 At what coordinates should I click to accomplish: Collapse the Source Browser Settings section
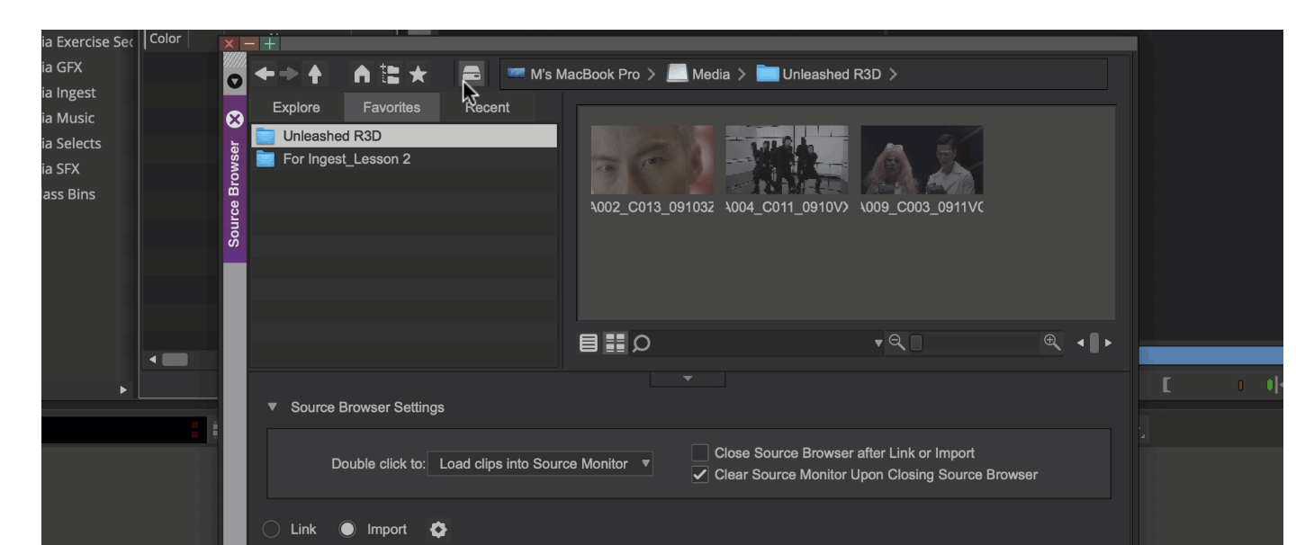tap(273, 407)
